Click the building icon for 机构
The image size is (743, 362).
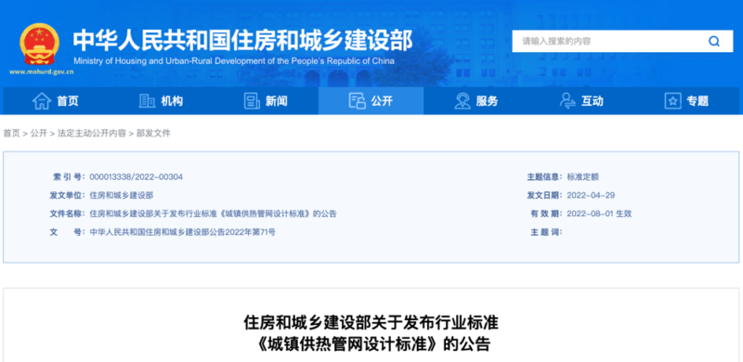coord(147,101)
